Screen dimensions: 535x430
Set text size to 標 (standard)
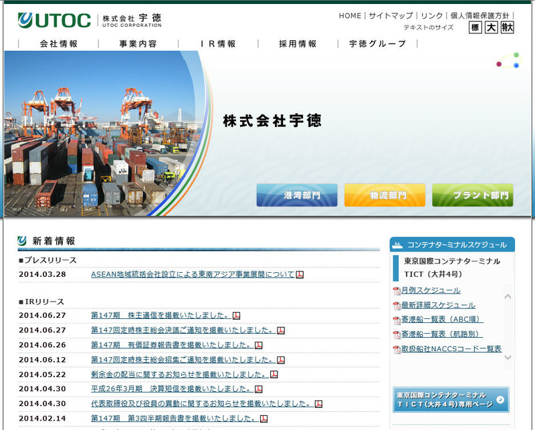(475, 27)
